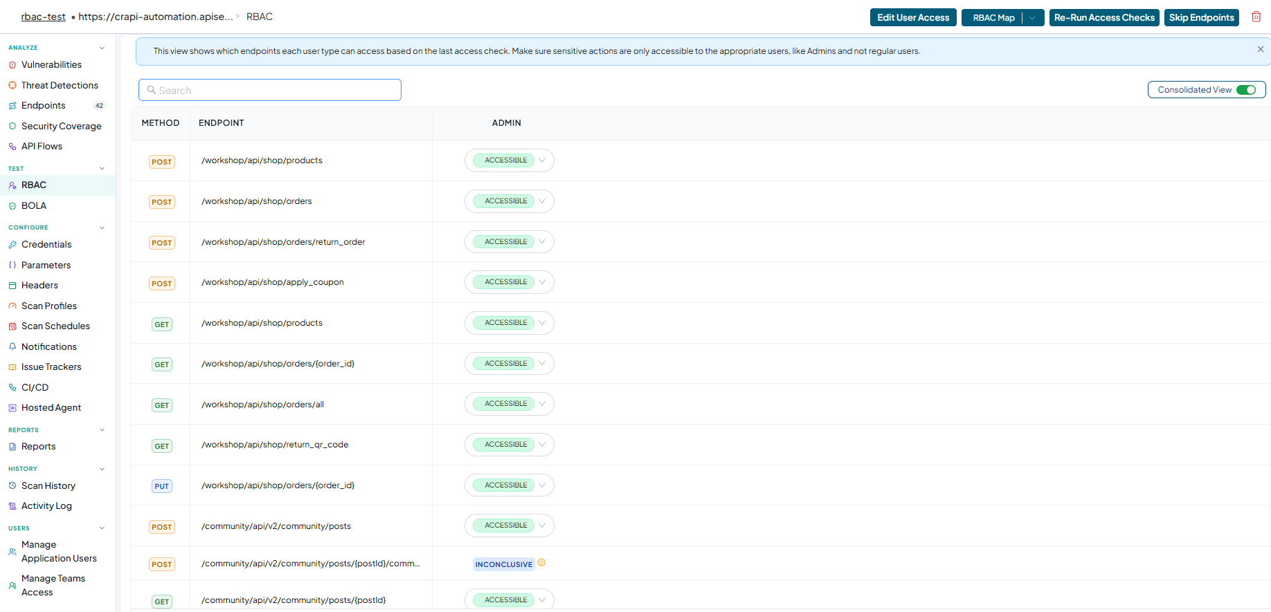Click the Hosted Agent icon
The width and height of the screenshot is (1271, 612).
(12, 408)
